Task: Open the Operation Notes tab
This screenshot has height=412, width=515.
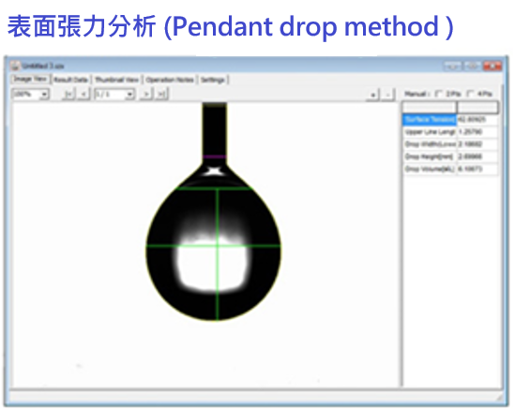Action: [x=170, y=80]
